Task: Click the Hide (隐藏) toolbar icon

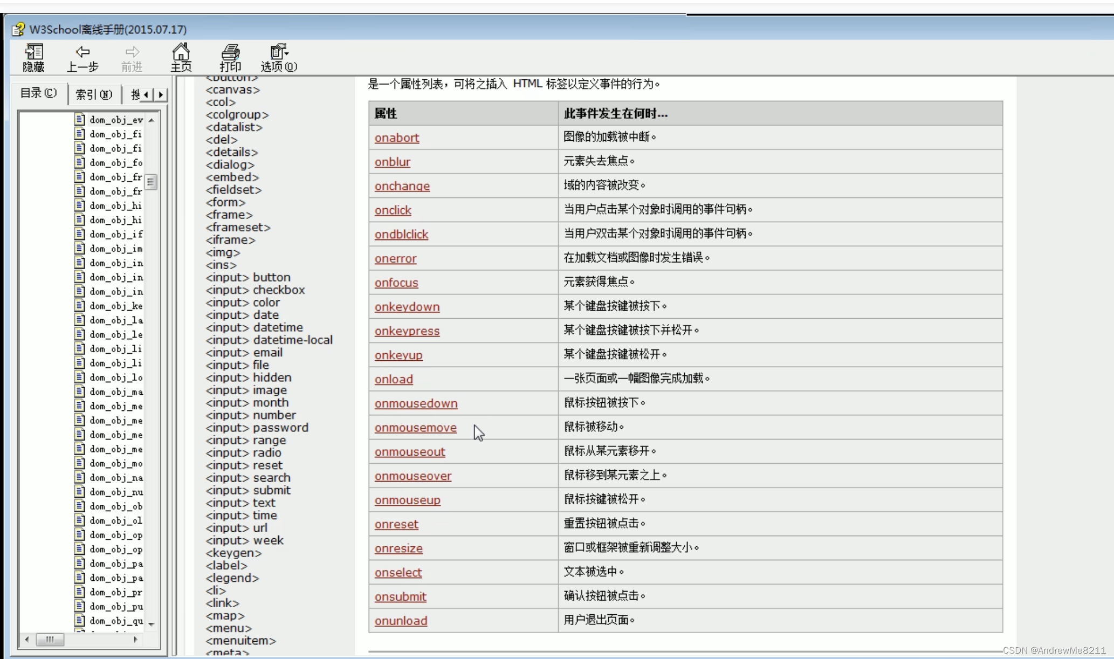Action: [x=33, y=52]
